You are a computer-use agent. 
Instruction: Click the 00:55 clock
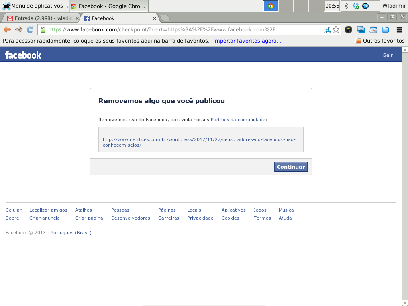(332, 6)
